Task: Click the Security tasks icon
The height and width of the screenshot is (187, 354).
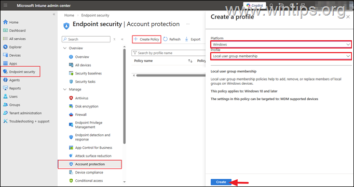Action: (x=71, y=82)
